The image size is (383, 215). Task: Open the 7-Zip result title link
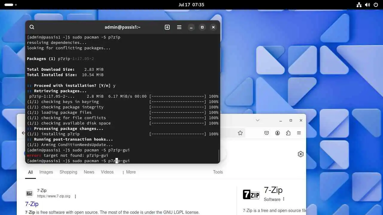pos(32,204)
